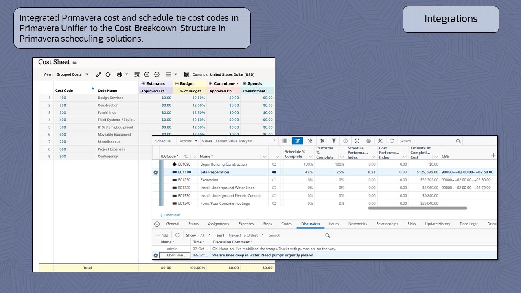
Task: Open the wrench settings tools icon
Action: pyautogui.click(x=380, y=141)
